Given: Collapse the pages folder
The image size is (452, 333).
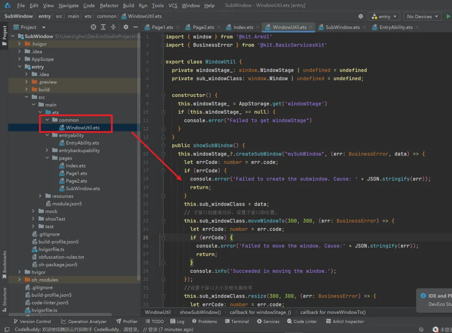Looking at the screenshot, I should click(x=48, y=158).
